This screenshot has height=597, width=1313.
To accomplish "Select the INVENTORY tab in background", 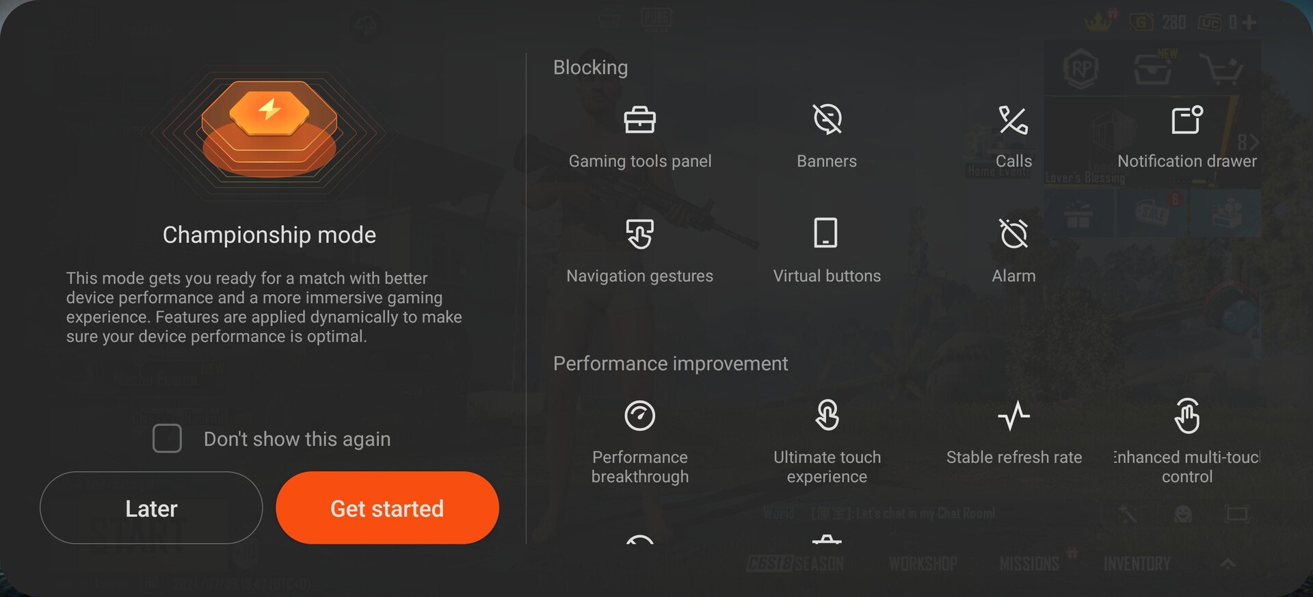I will click(1137, 564).
